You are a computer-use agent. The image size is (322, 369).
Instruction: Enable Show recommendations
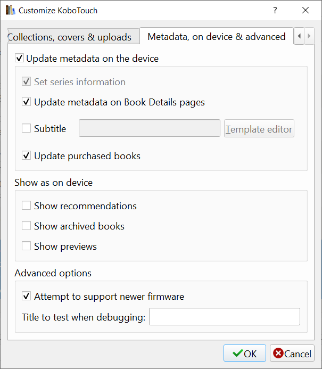pyautogui.click(x=27, y=206)
